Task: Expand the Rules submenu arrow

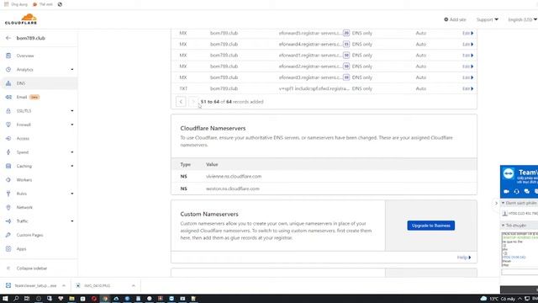Action: tap(72, 194)
